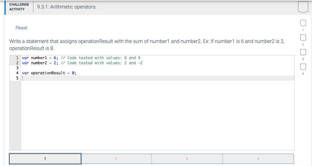
Task: Click the '9.3.1: Arithmetic operators.' title
Action: click(67, 7)
